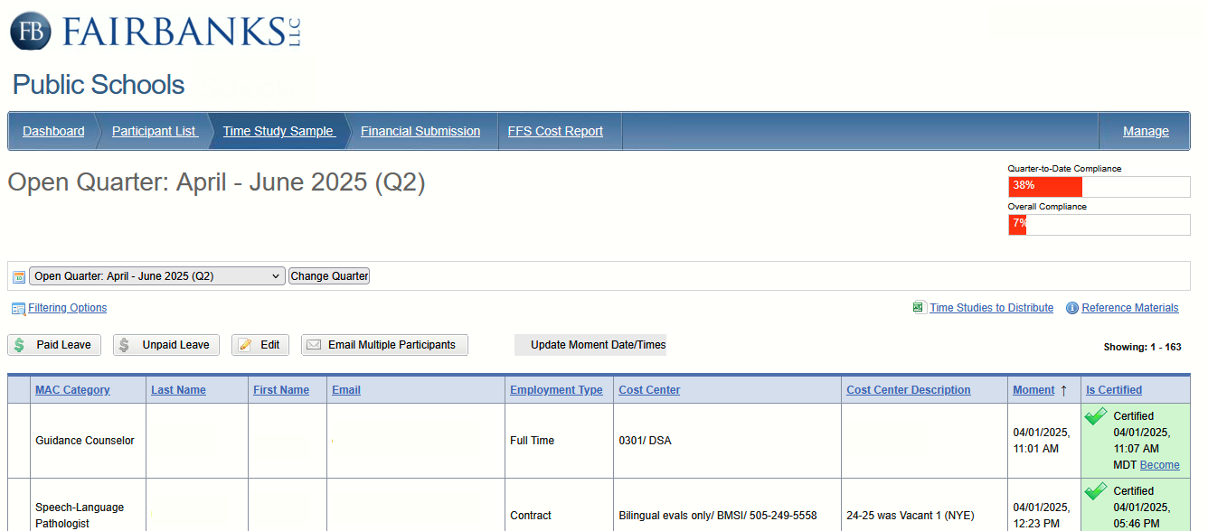Click Become link in Guidance Counselor row
The height and width of the screenshot is (531, 1208).
tap(1160, 465)
